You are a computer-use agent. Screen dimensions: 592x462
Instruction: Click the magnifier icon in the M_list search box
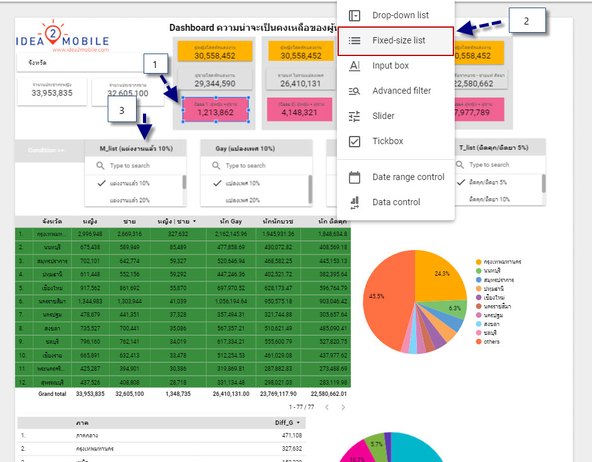coord(100,166)
